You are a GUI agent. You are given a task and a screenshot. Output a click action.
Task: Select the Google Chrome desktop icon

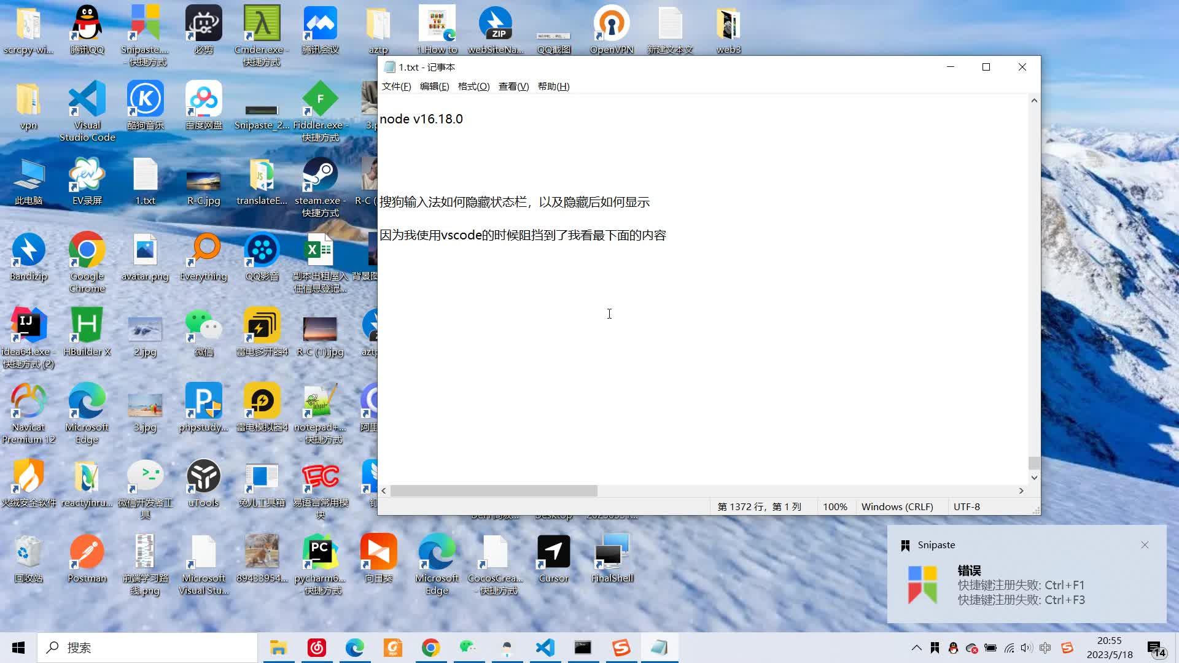coord(87,262)
